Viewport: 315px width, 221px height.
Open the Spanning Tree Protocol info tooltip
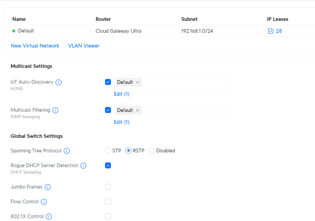[x=67, y=151]
